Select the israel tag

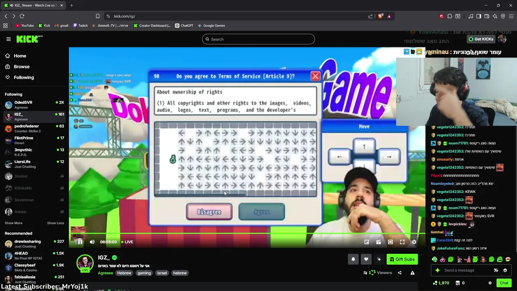(162, 273)
